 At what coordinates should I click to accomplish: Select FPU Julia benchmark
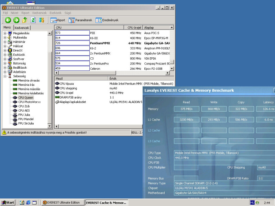pos(24,115)
